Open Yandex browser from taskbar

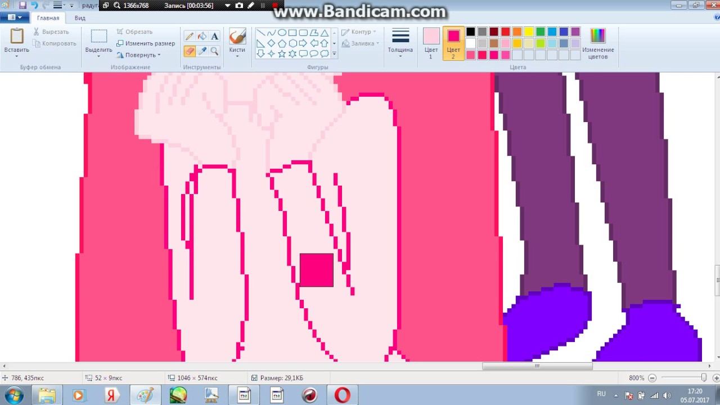pos(111,395)
